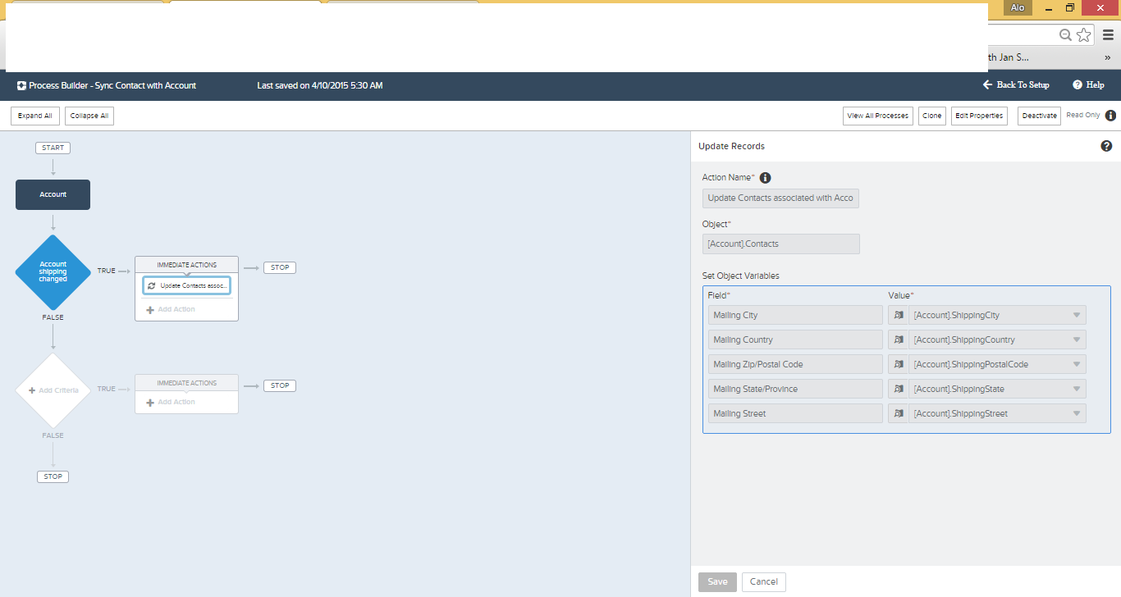Click the IMMEDIATE ACTIONS header above Update Contacts
This screenshot has width=1121, height=597.
[187, 265]
